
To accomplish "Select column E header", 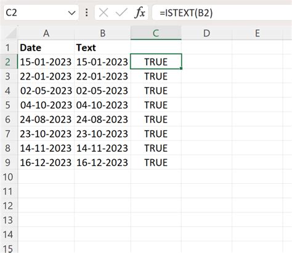I will (258, 33).
